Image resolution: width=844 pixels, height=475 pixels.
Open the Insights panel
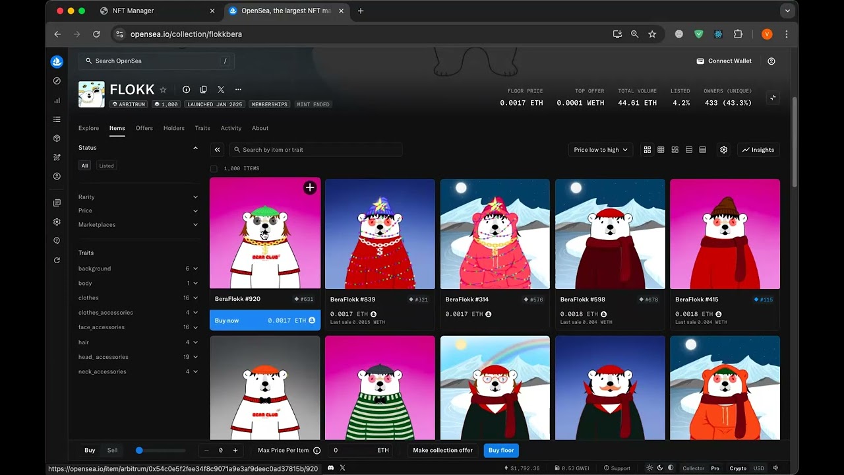[758, 150]
